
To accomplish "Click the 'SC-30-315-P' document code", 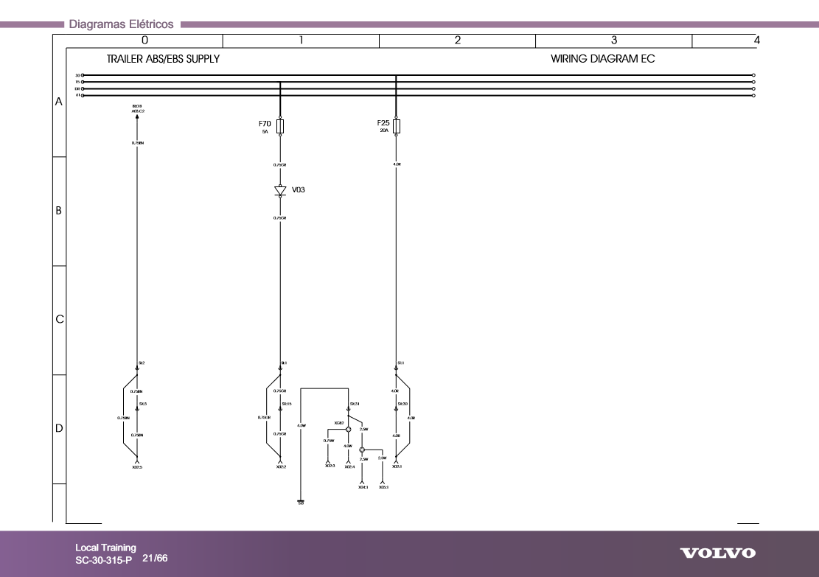I will [x=103, y=560].
